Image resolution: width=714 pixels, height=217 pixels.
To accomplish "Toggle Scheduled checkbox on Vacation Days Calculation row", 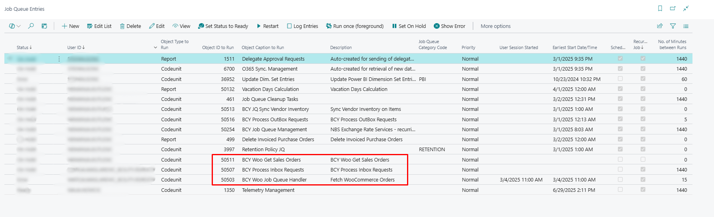I will pyautogui.click(x=620, y=89).
